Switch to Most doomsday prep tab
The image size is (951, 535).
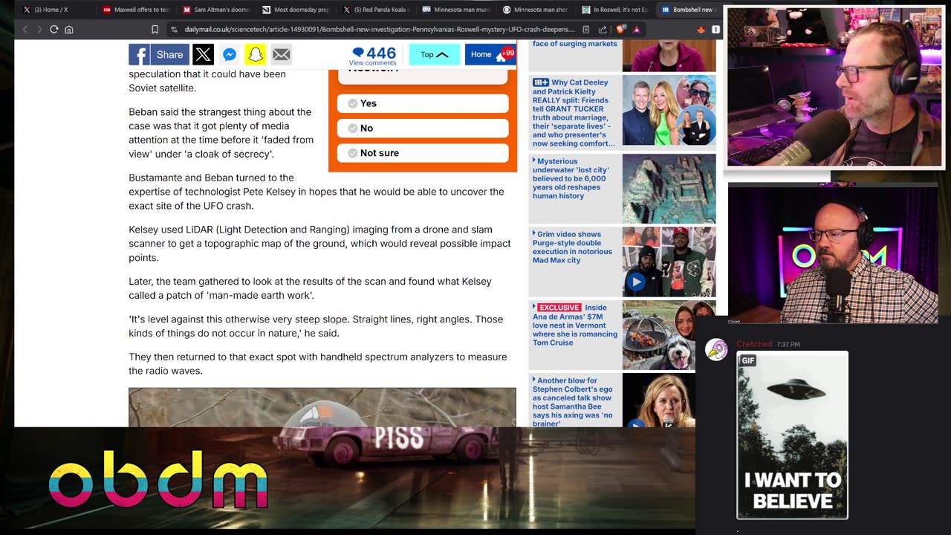[296, 10]
